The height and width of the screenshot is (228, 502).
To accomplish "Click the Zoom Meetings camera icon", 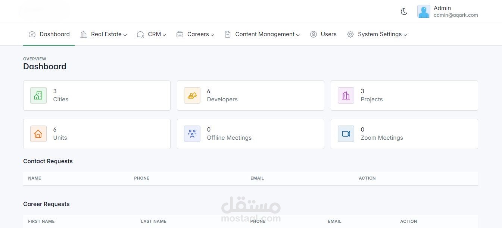I will point(346,134).
